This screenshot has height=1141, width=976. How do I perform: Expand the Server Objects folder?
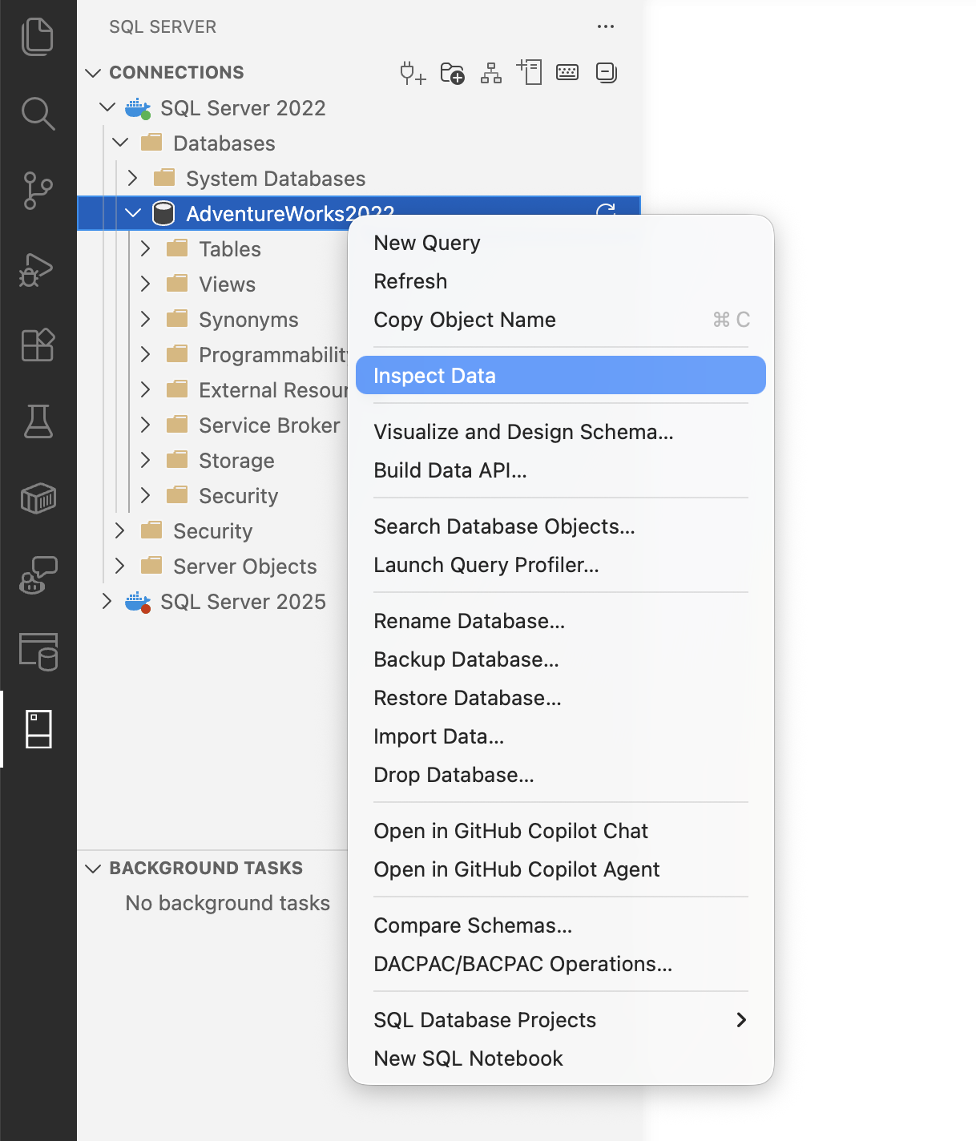coord(120,566)
